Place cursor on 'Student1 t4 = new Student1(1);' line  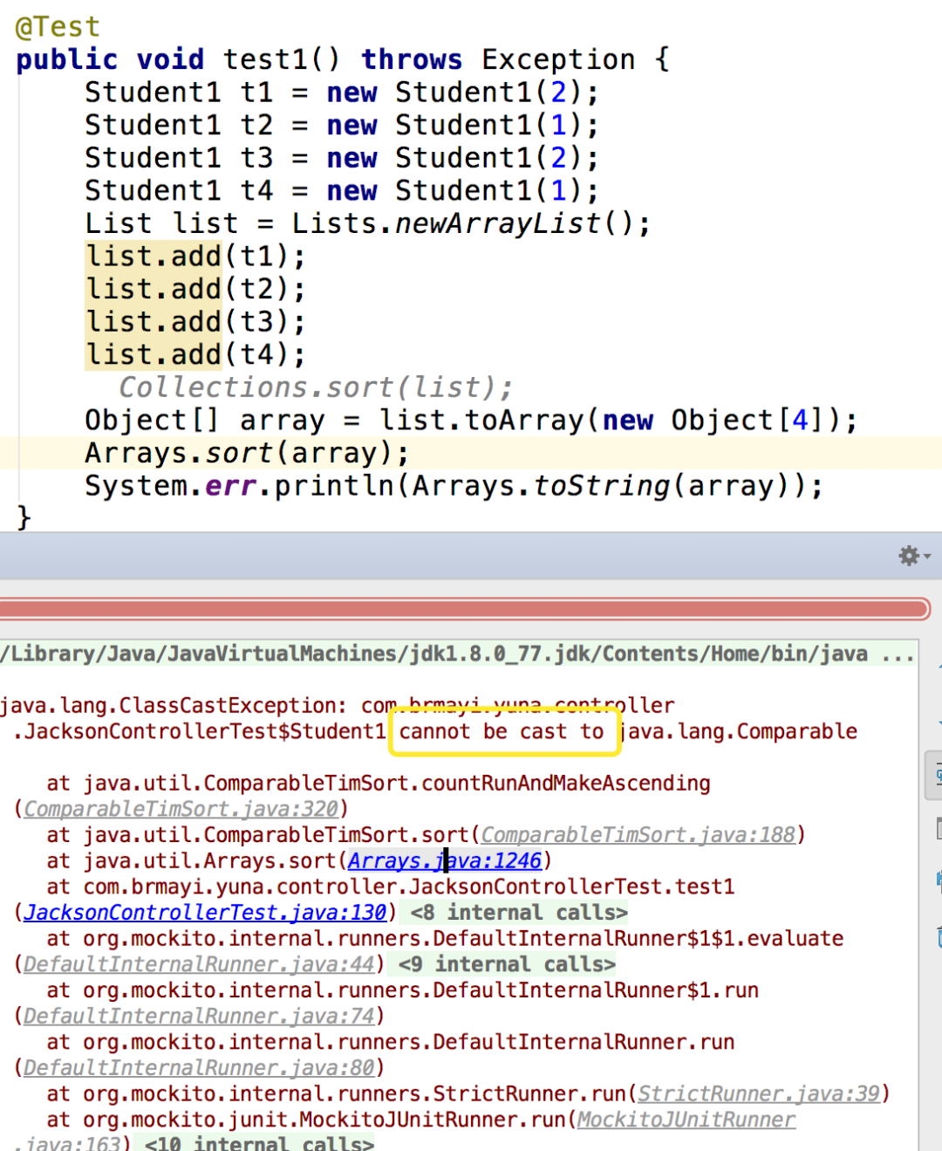click(x=341, y=190)
